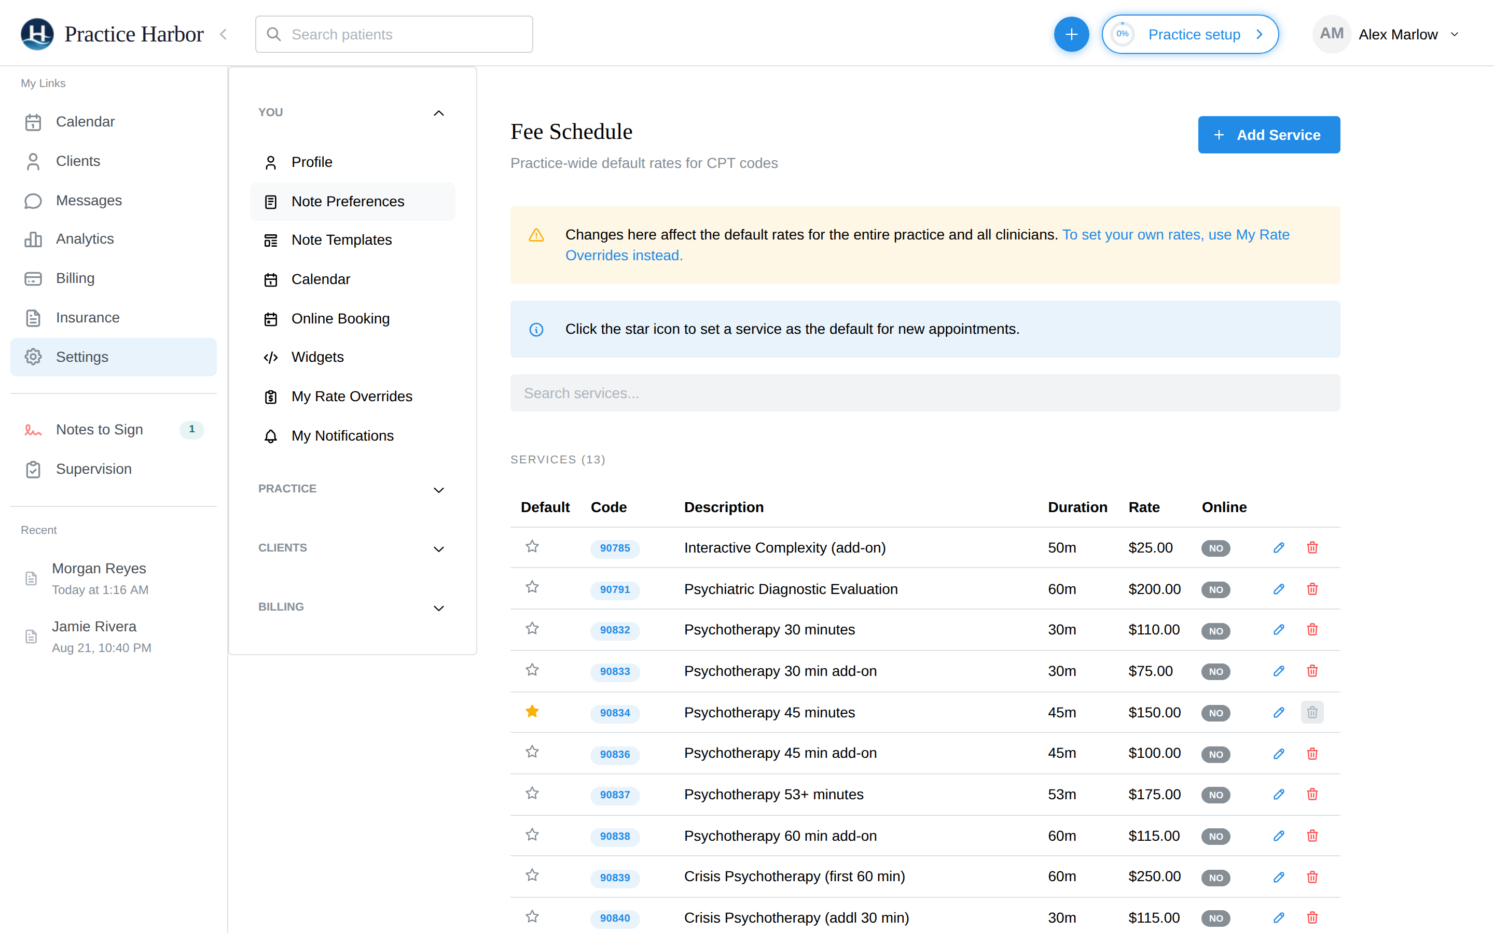Click the AM user avatar
The height and width of the screenshot is (933, 1494).
point(1331,34)
